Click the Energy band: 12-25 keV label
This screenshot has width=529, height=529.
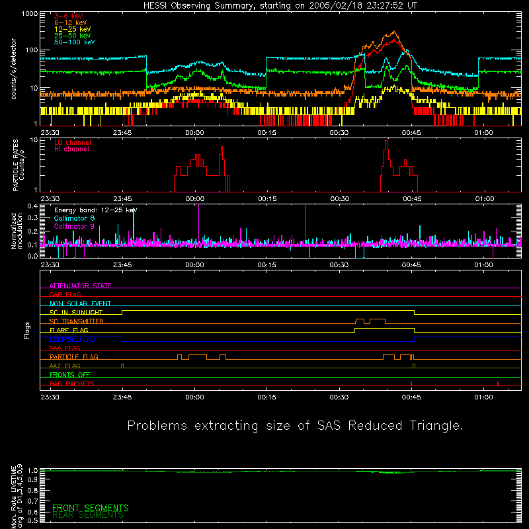(96, 210)
